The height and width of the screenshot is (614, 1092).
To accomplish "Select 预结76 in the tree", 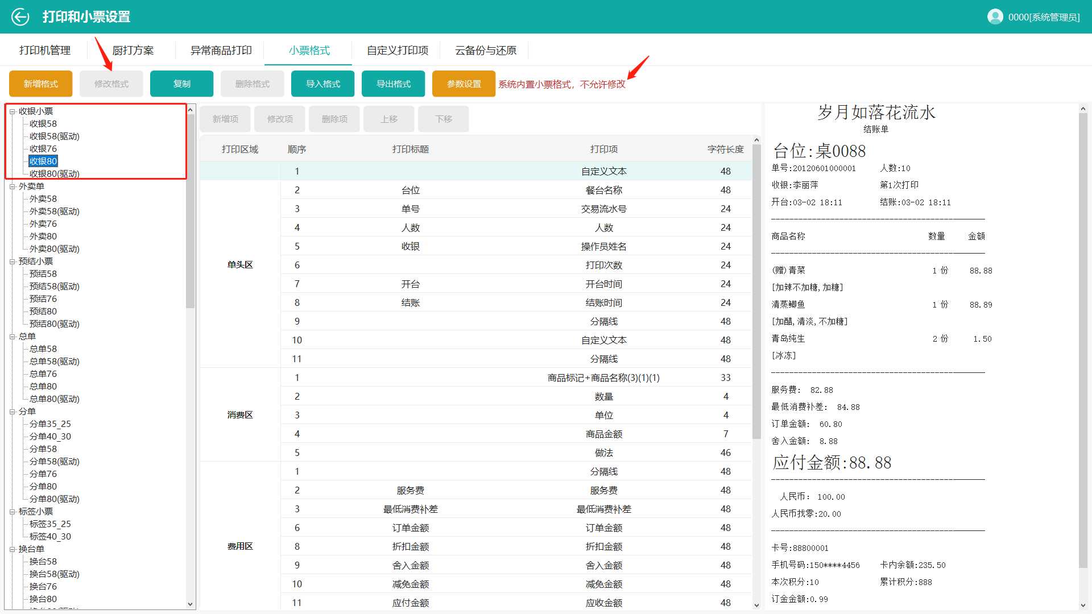I will (x=43, y=299).
